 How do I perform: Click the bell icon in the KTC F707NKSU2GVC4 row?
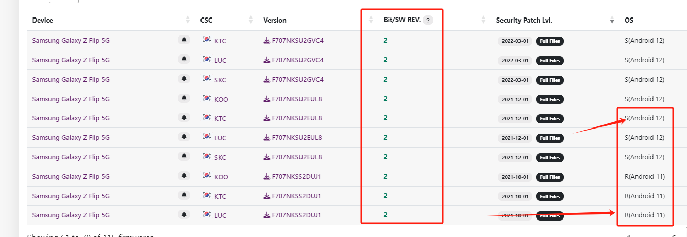pyautogui.click(x=184, y=40)
